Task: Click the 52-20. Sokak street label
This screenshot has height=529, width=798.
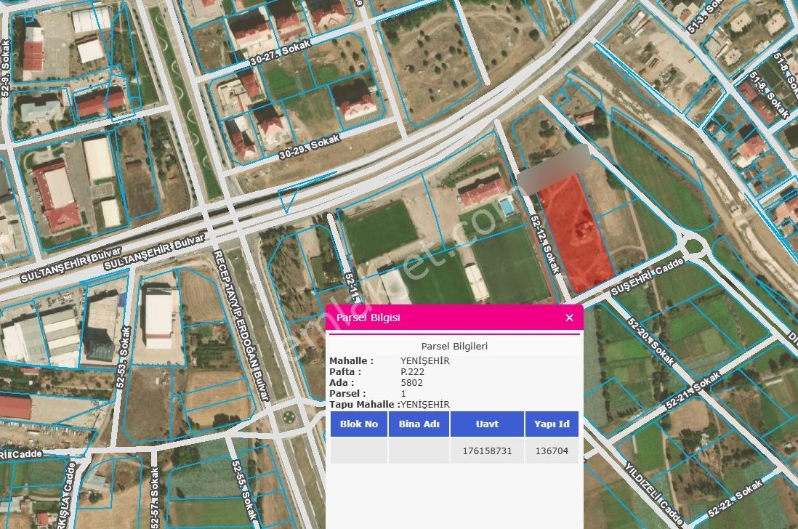Action: click(x=651, y=342)
